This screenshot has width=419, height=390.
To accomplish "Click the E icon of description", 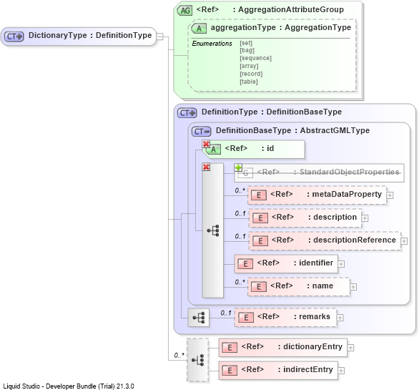I will pos(260,218).
